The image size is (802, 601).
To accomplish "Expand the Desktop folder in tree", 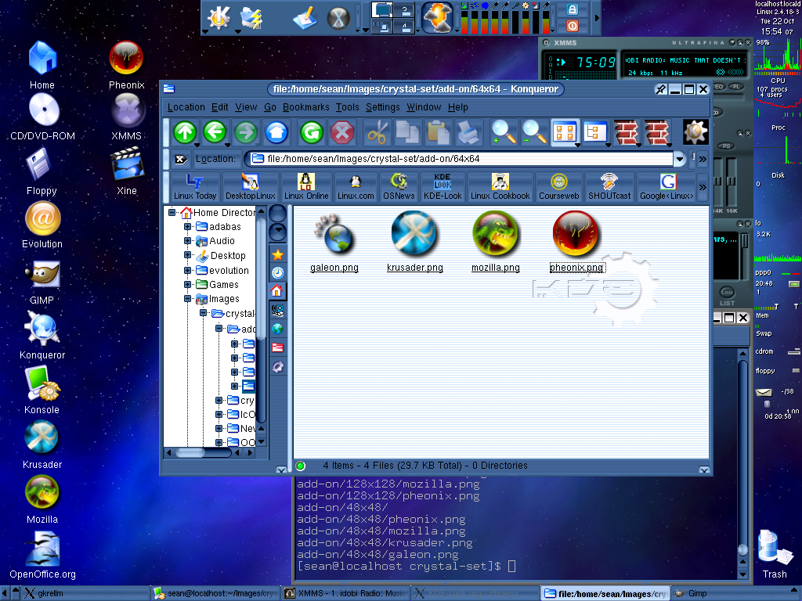I will pos(187,256).
